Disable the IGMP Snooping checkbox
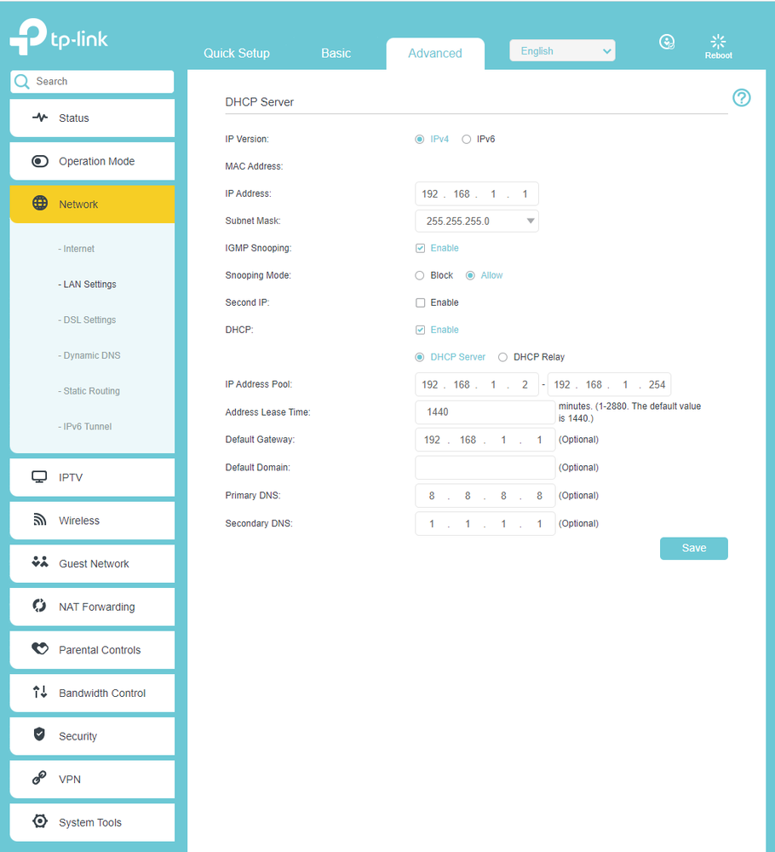Image resolution: width=775 pixels, height=852 pixels. 420,248
